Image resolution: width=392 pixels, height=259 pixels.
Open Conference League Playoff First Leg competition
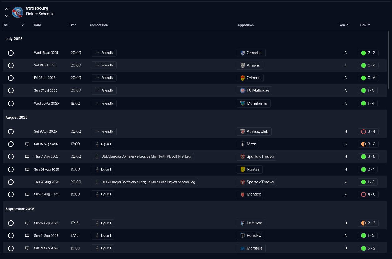coord(143,156)
